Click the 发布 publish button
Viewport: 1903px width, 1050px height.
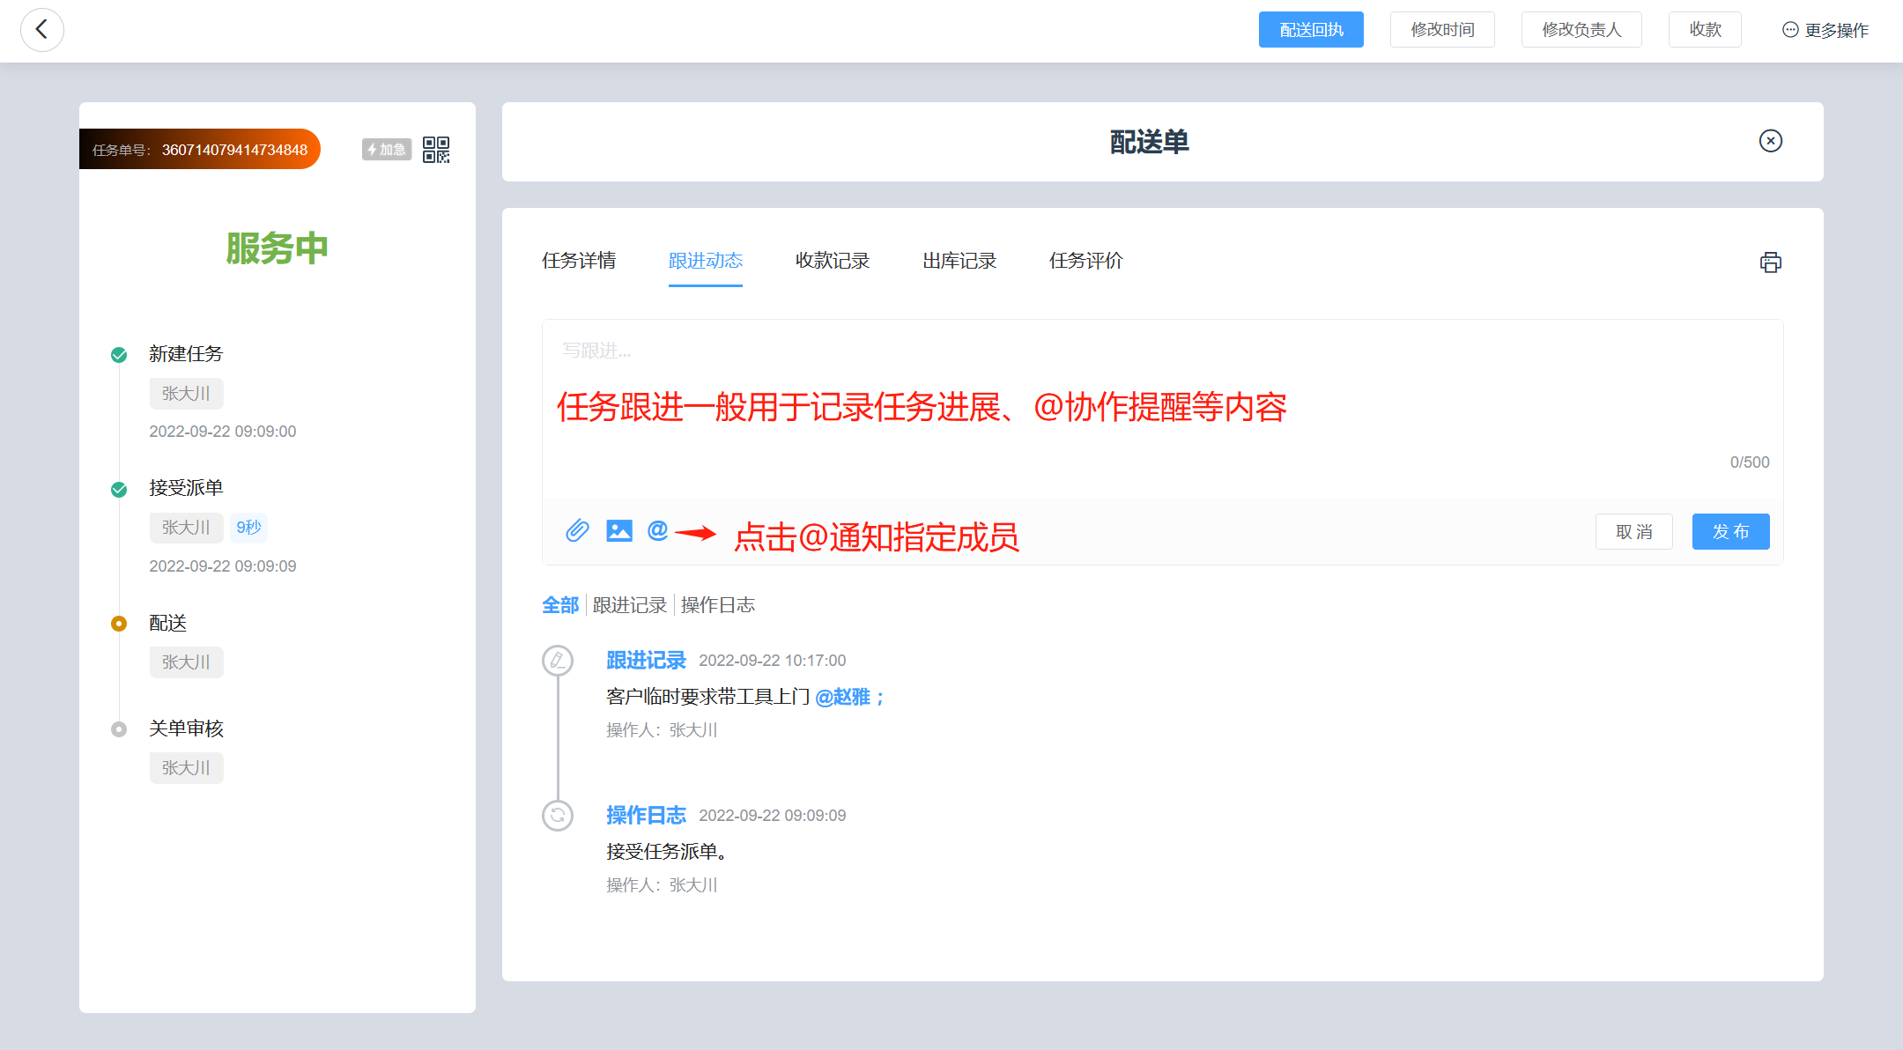click(1730, 532)
